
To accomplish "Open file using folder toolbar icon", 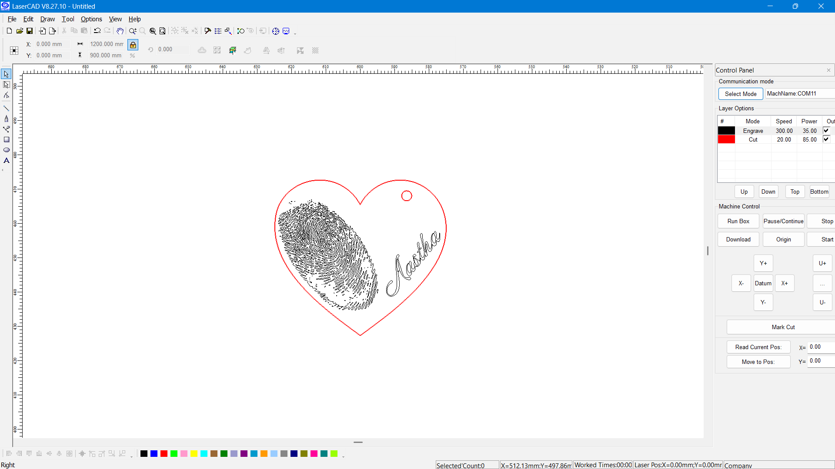I will [20, 31].
